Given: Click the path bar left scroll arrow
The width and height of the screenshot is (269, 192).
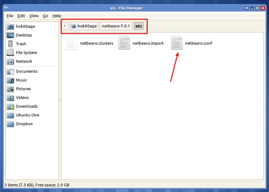Looking at the screenshot, I should 65,26.
